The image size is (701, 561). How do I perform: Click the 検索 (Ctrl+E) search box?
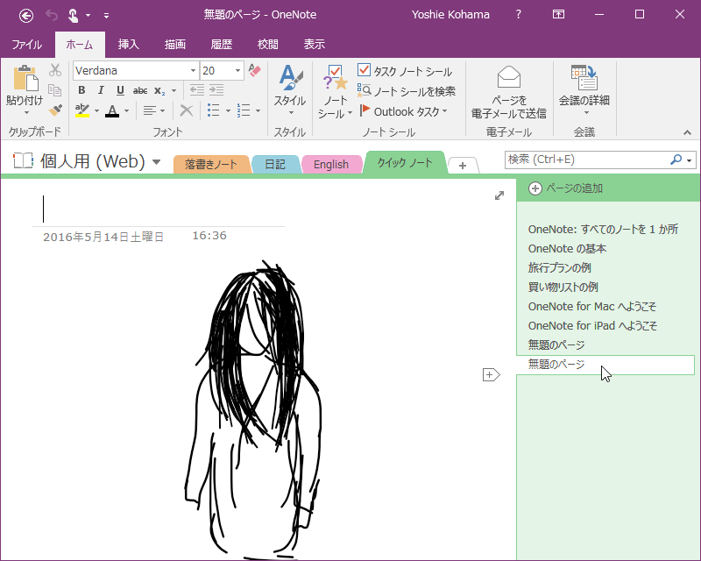click(585, 160)
